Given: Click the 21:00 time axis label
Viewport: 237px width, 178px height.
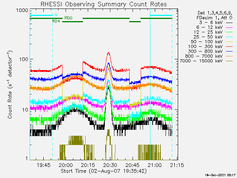Looking at the screenshot, I should click(x=155, y=165).
